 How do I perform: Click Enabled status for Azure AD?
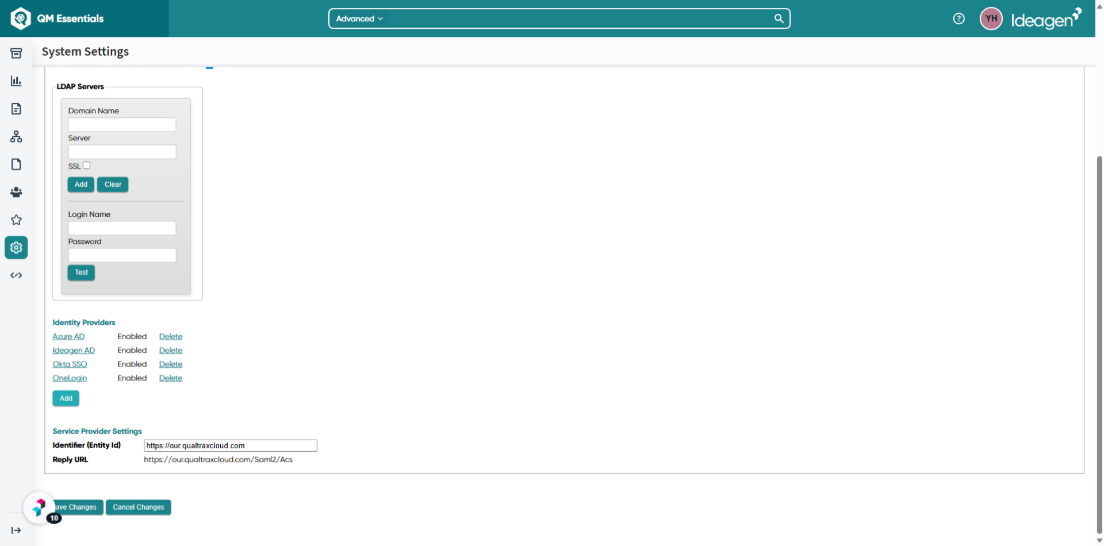(x=132, y=336)
